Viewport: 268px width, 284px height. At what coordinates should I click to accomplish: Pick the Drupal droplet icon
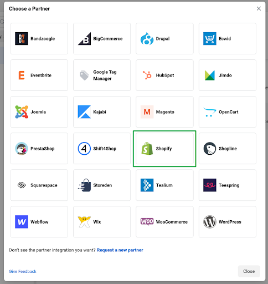pos(147,38)
